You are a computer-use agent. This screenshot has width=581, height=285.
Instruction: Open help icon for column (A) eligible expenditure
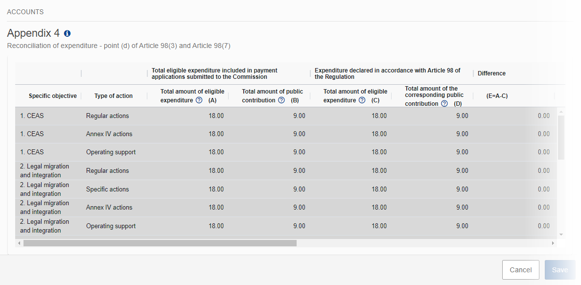[199, 100]
